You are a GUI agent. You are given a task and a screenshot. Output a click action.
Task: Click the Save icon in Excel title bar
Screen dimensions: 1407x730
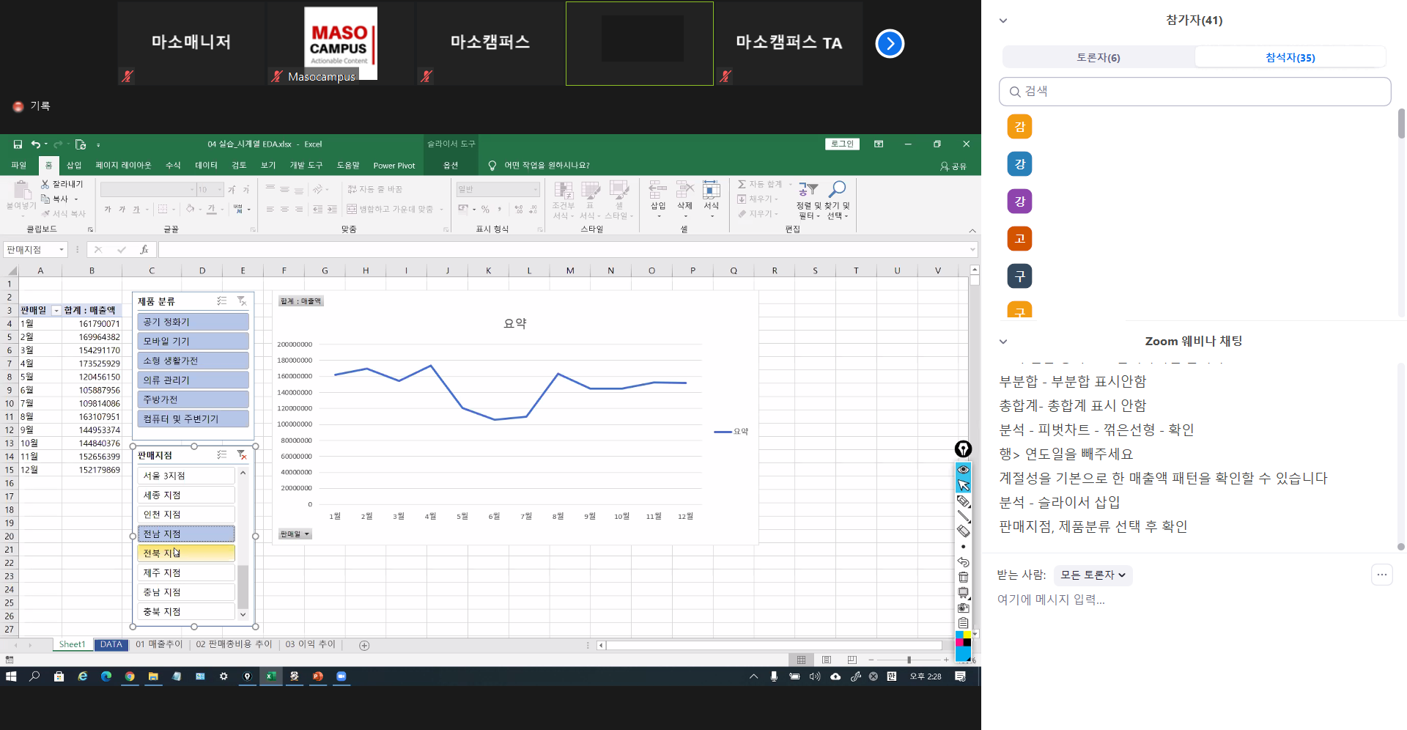pos(18,144)
